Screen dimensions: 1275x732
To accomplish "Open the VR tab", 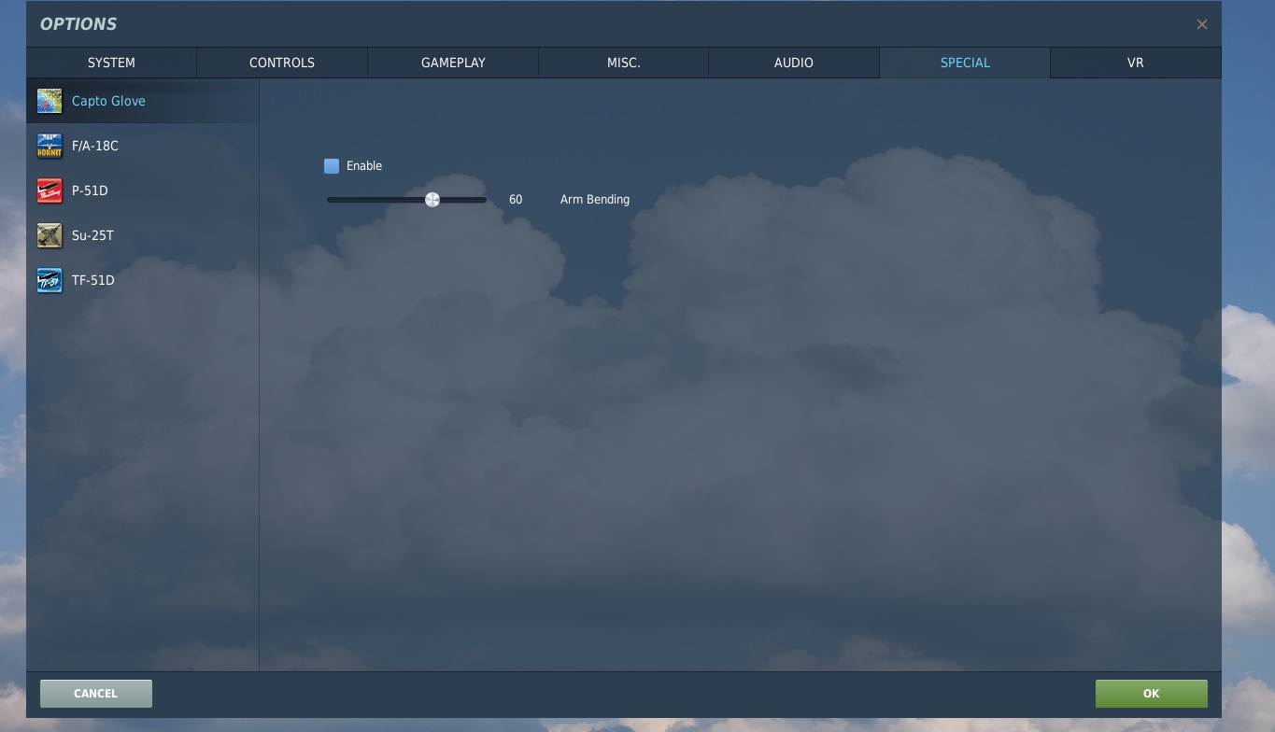I will pyautogui.click(x=1136, y=63).
